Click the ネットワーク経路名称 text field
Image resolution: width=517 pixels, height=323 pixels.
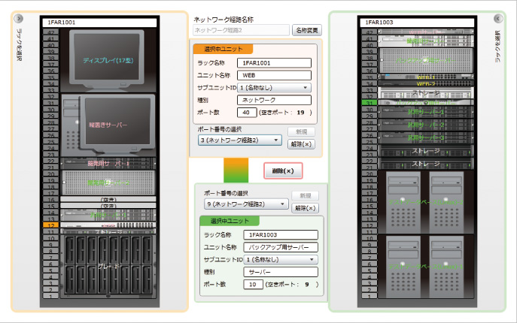click(x=241, y=31)
